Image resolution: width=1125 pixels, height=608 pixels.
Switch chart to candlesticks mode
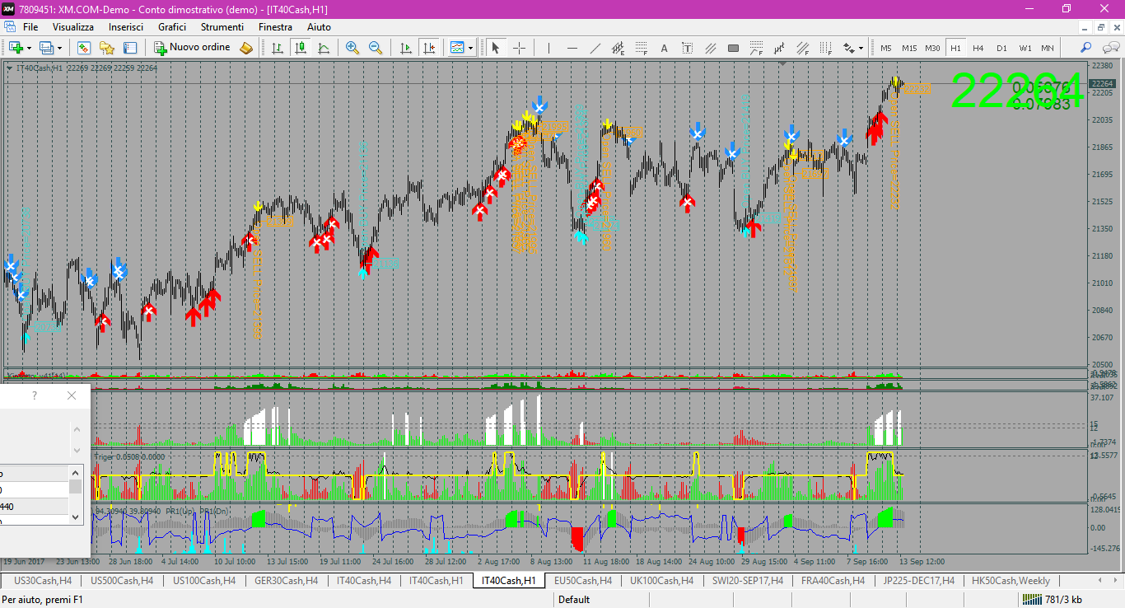click(301, 48)
